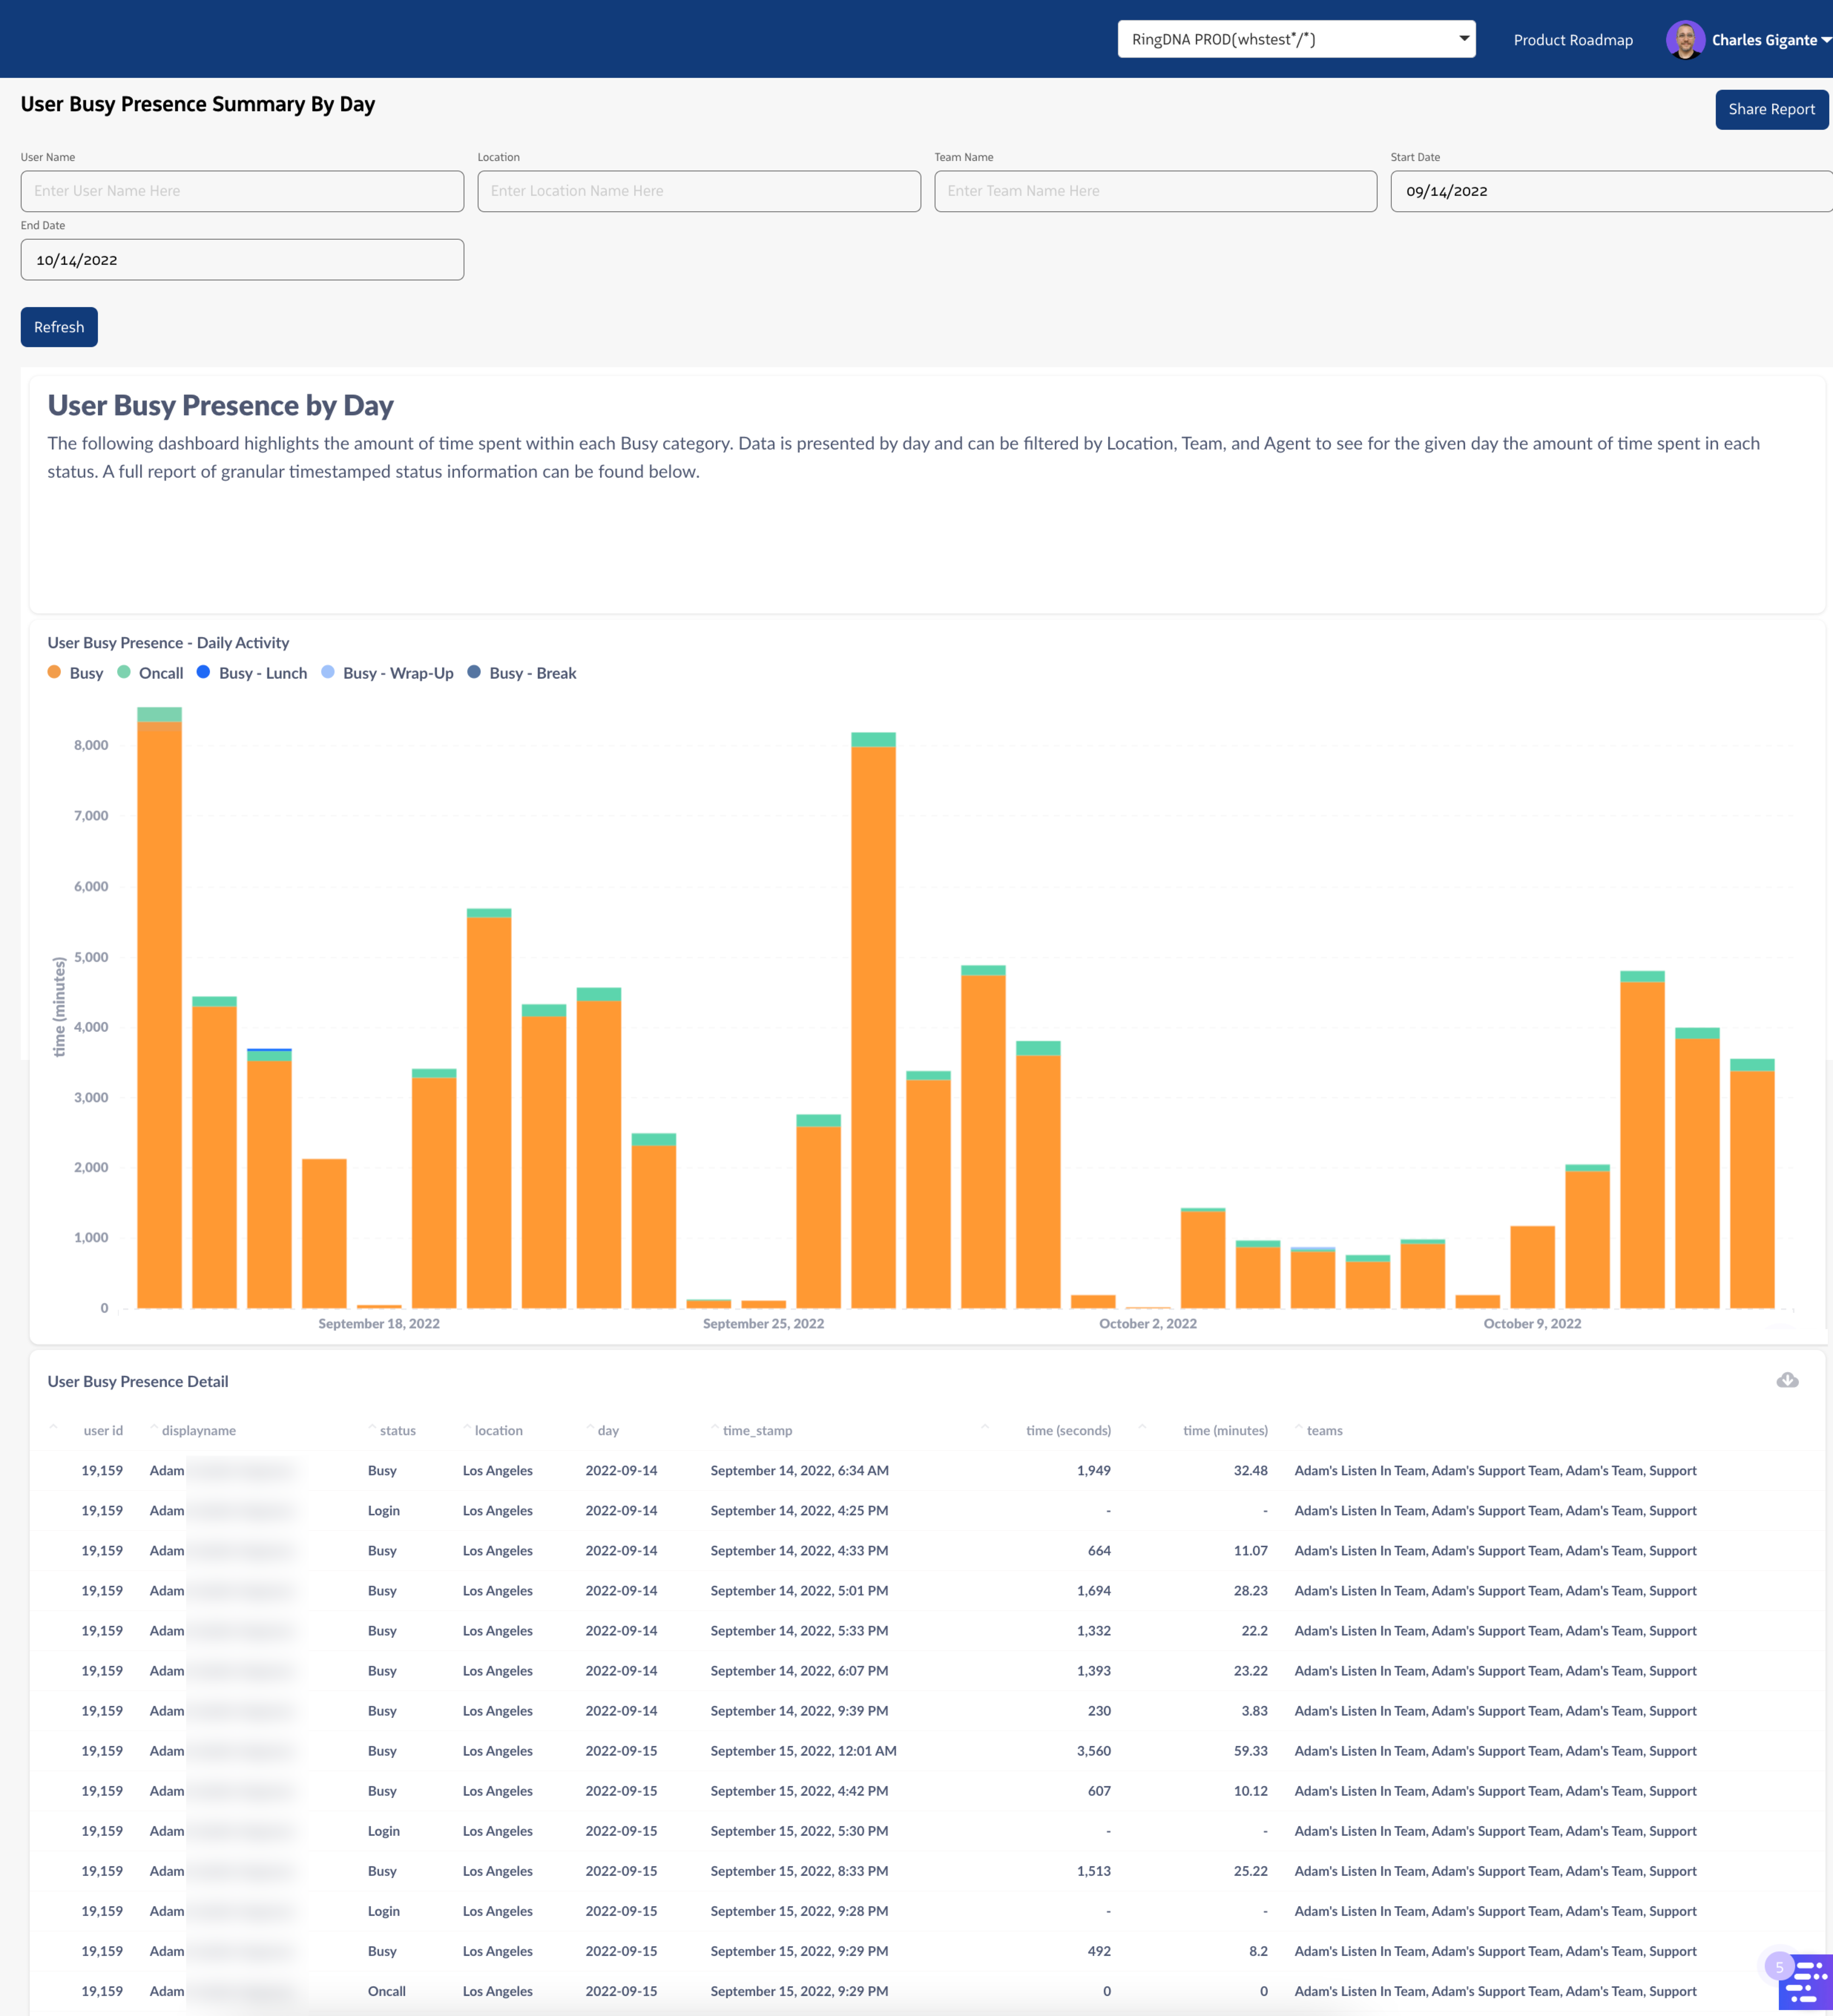The width and height of the screenshot is (1833, 2016).
Task: Toggle the Busy - Break legend series
Action: tap(522, 673)
